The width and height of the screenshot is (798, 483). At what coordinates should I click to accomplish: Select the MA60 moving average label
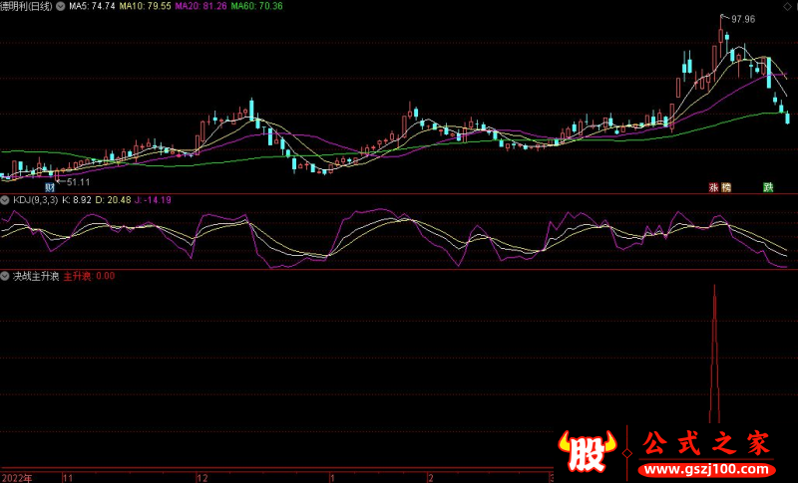(x=254, y=6)
